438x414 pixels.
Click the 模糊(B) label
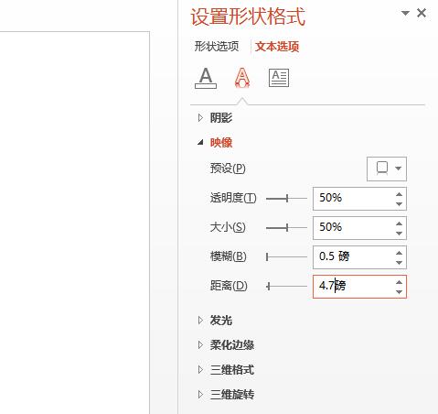pyautogui.click(x=229, y=256)
